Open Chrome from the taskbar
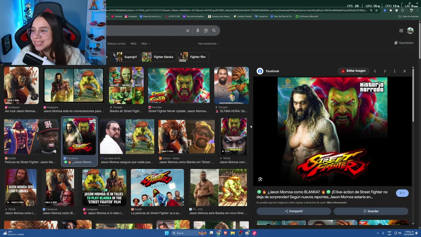The width and height of the screenshot is (421, 237). (218, 233)
